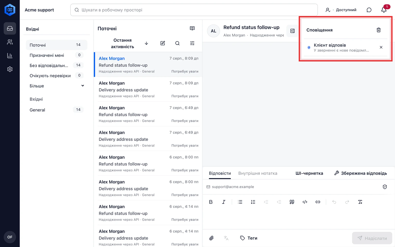The image size is (395, 247).
Task: Open the knowledge book icon beside Поточні
Action: pyautogui.click(x=192, y=28)
